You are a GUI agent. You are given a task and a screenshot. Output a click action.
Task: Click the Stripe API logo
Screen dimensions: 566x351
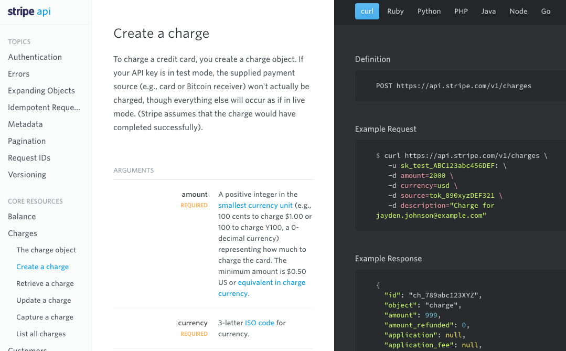coord(29,12)
